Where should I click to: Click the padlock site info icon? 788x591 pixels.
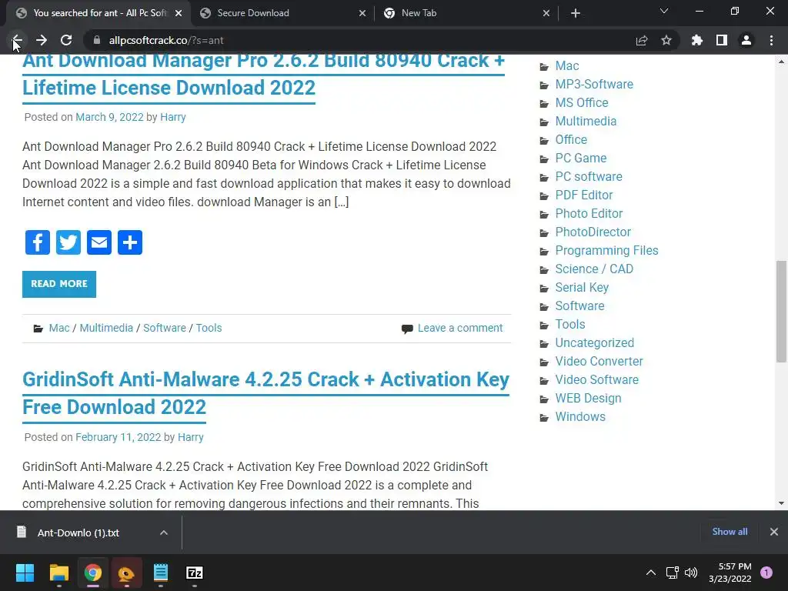coord(97,40)
